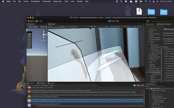Switch to the Project Settings tab

click(x=164, y=24)
